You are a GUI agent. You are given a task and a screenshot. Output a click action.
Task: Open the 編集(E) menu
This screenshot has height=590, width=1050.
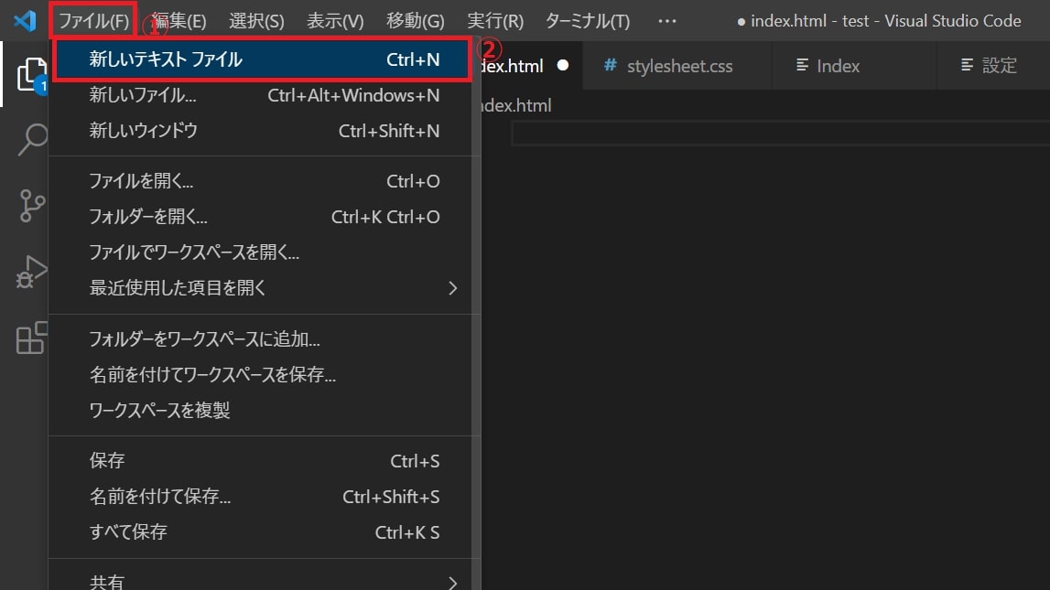(x=179, y=21)
